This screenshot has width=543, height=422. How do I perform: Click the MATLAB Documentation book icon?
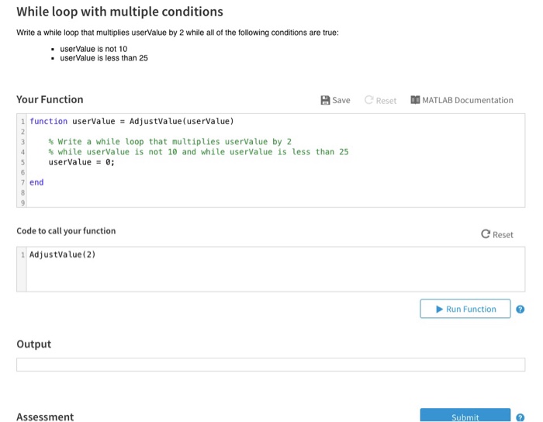[414, 100]
